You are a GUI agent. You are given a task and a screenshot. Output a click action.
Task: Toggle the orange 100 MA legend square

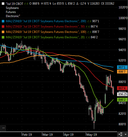pos(3,32)
